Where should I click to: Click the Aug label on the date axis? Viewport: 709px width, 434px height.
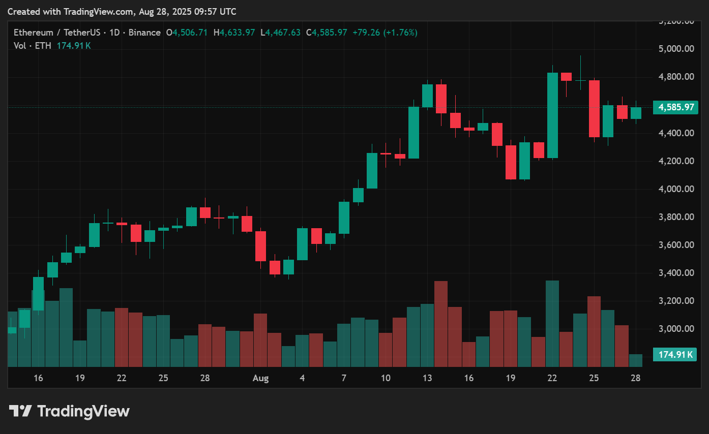tap(260, 378)
